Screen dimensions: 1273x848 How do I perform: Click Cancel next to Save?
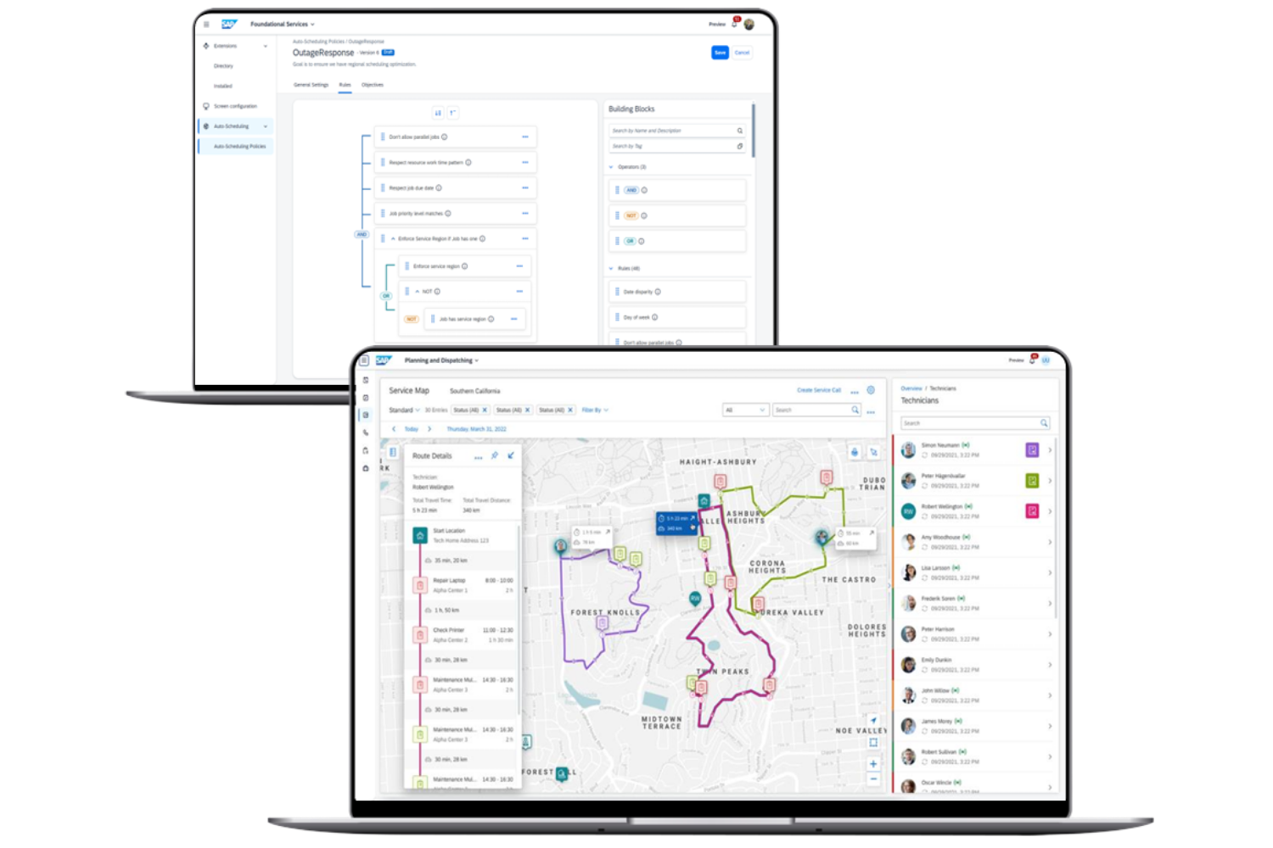click(742, 53)
